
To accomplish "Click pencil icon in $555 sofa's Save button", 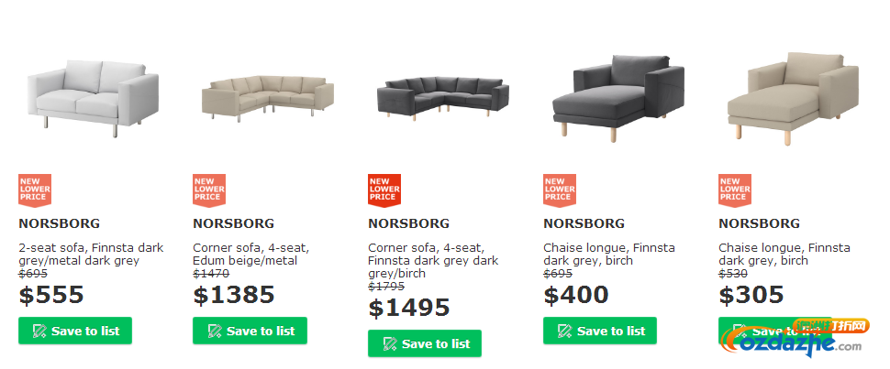I will pyautogui.click(x=39, y=331).
